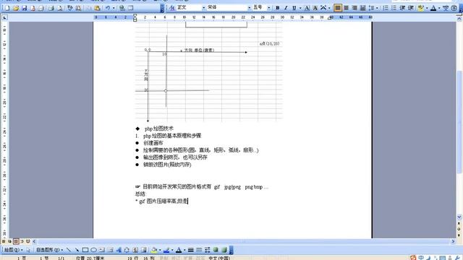Select the Rectangle drawing tool
This screenshot has height=260, width=463.
[85, 250]
